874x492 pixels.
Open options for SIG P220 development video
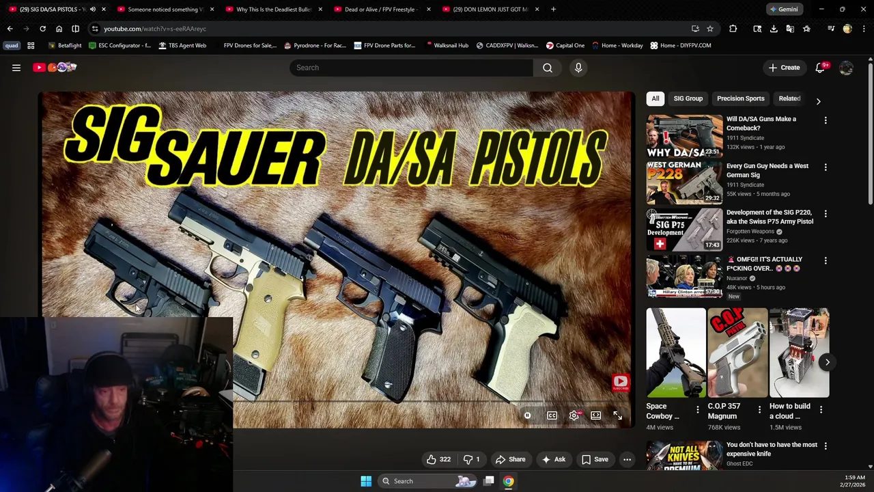click(826, 214)
